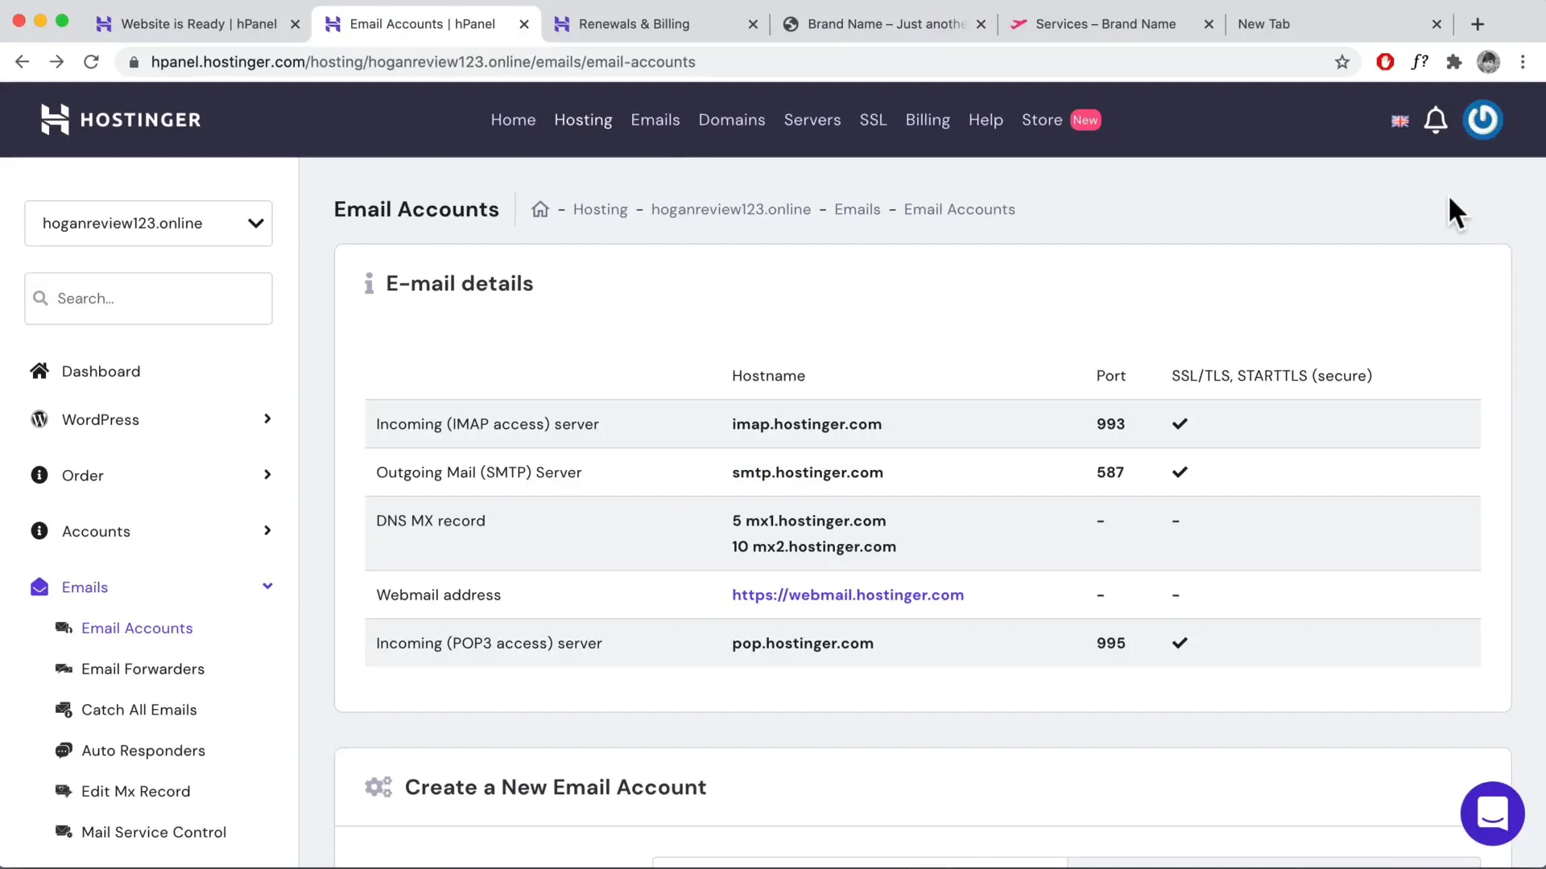1546x869 pixels.
Task: Click the Order info icon
Action: tap(39, 475)
